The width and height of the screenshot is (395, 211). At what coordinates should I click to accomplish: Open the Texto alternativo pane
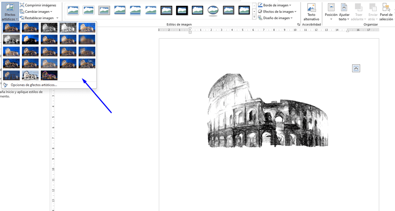tap(311, 12)
